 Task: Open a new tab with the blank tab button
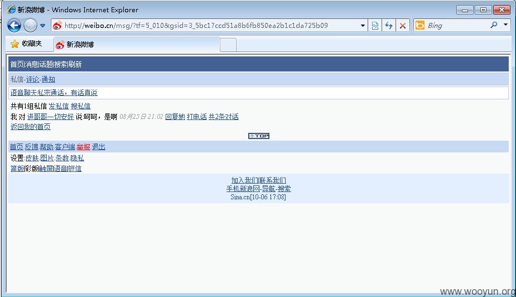click(x=228, y=45)
